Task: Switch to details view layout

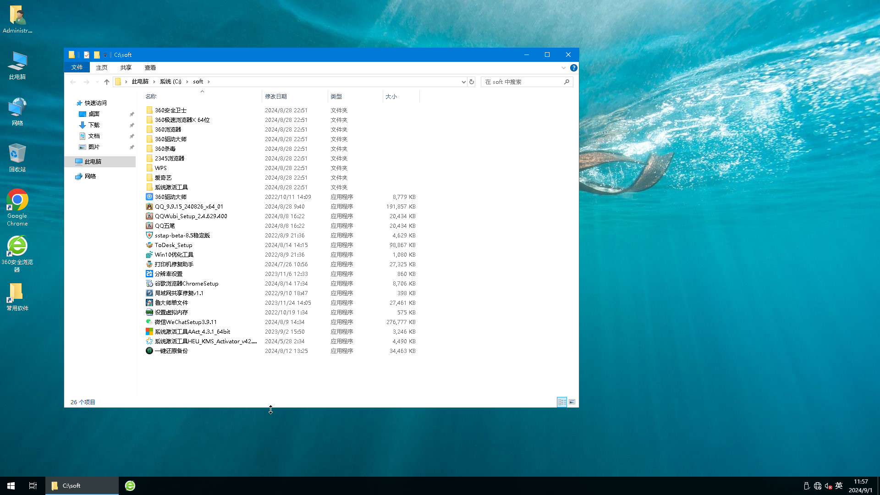Action: pyautogui.click(x=562, y=402)
